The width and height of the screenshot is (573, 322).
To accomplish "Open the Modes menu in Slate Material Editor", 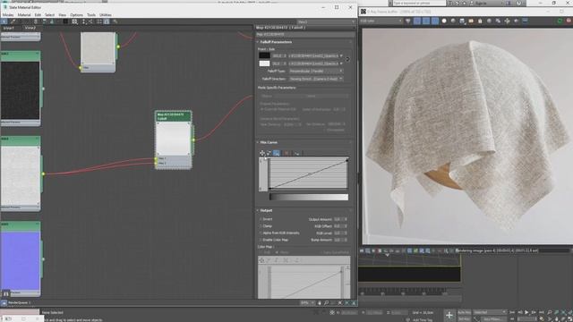I will pos(8,15).
